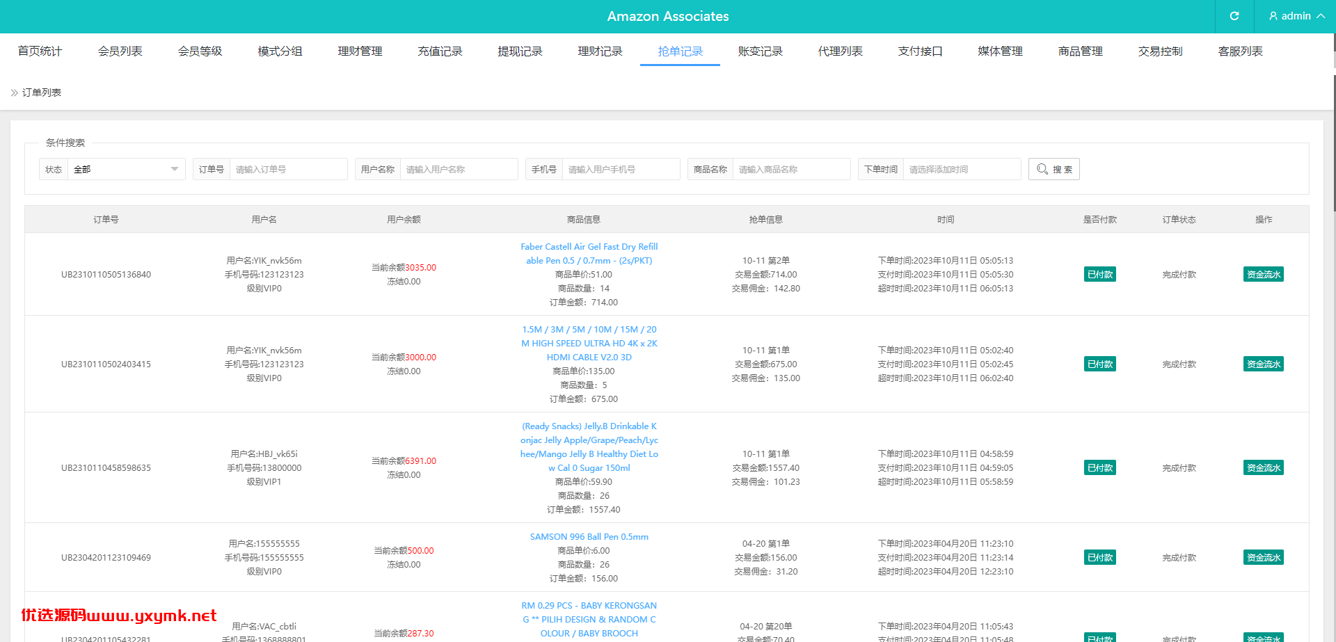Screen dimensions: 1336x642
Task: Open the 下单时间 date picker field
Action: 962,169
